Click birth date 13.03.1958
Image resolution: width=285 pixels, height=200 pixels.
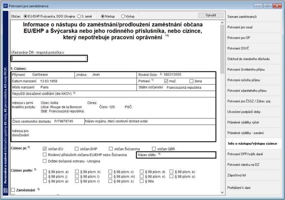pos(49,81)
